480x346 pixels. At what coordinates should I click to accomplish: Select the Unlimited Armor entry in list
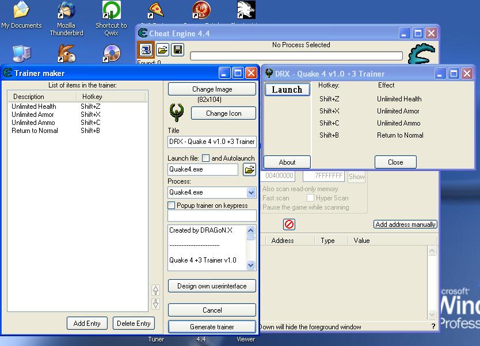pyautogui.click(x=33, y=115)
